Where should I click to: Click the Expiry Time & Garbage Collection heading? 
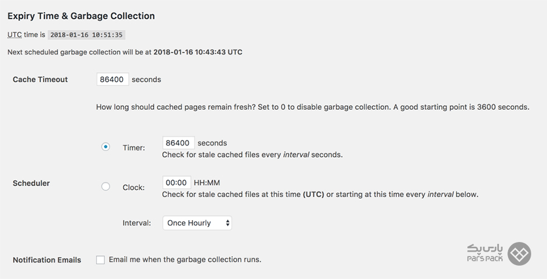(x=81, y=16)
